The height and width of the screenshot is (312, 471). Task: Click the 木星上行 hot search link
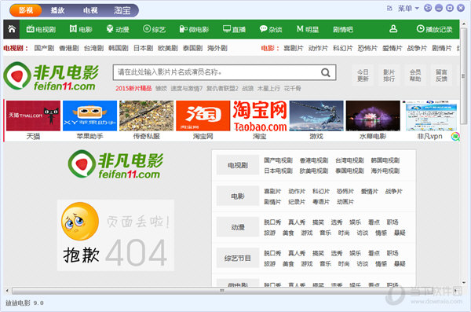click(x=268, y=89)
